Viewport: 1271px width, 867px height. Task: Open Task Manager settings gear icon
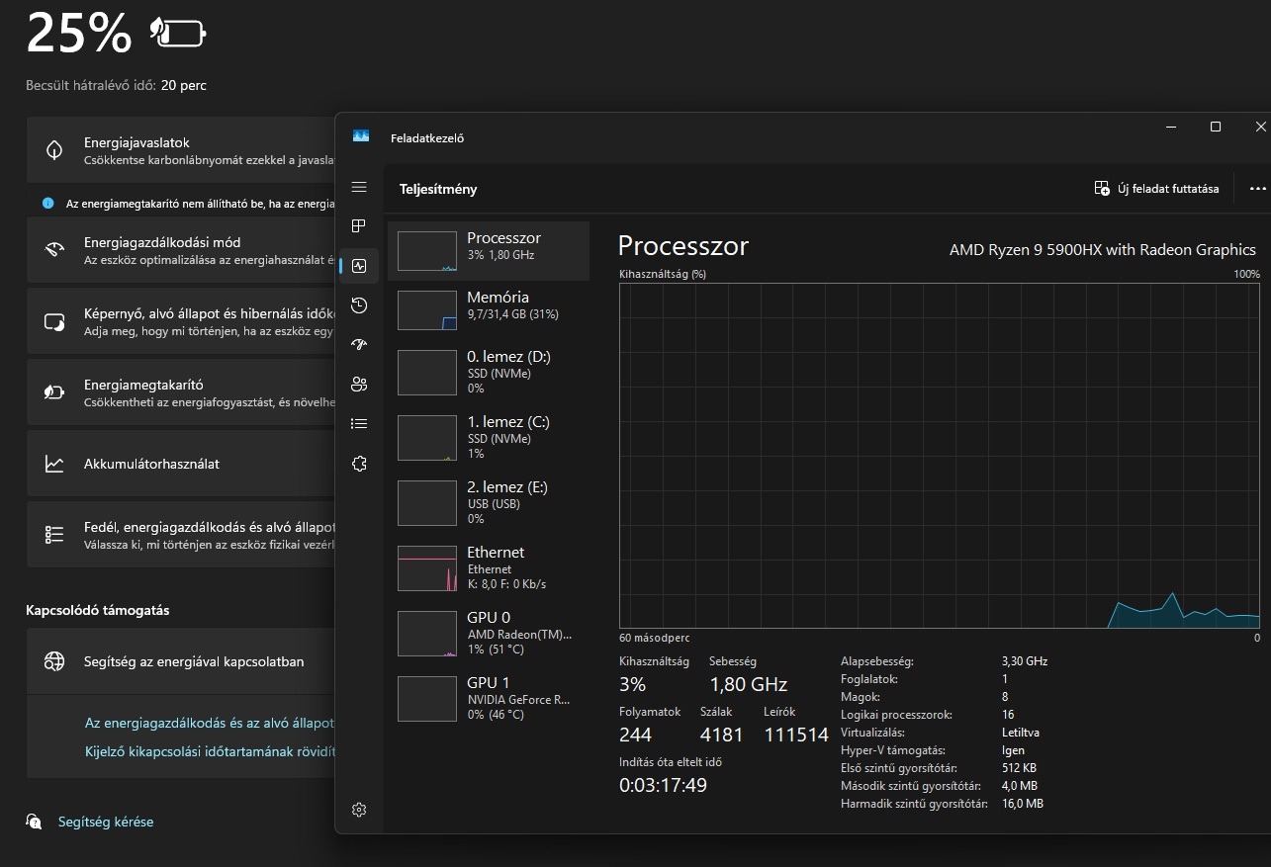pos(359,810)
